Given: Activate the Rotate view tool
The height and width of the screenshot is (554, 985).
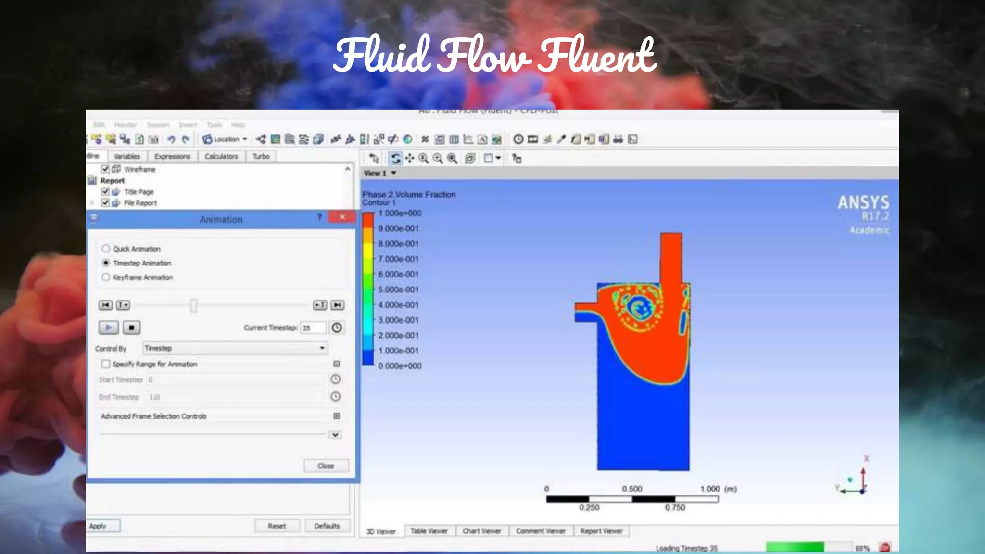Looking at the screenshot, I should coord(395,158).
